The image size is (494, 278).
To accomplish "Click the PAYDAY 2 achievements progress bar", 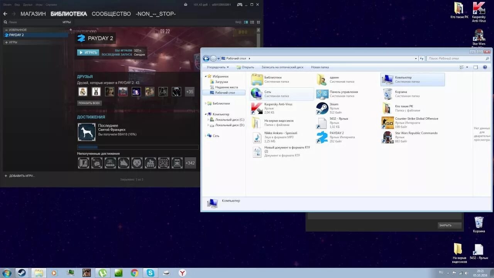I will pyautogui.click(x=138, y=147).
